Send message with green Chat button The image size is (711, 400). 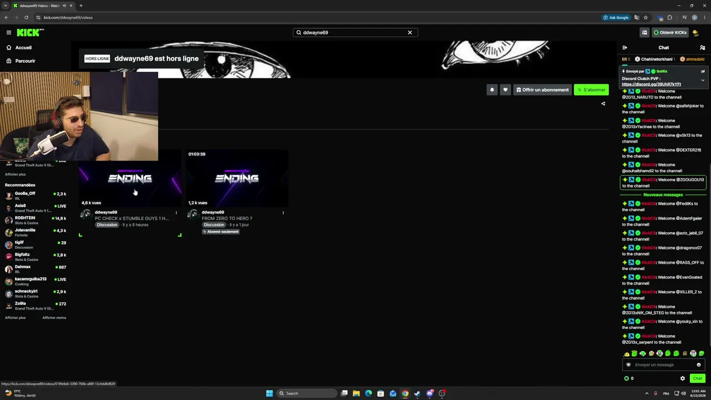[698, 378]
